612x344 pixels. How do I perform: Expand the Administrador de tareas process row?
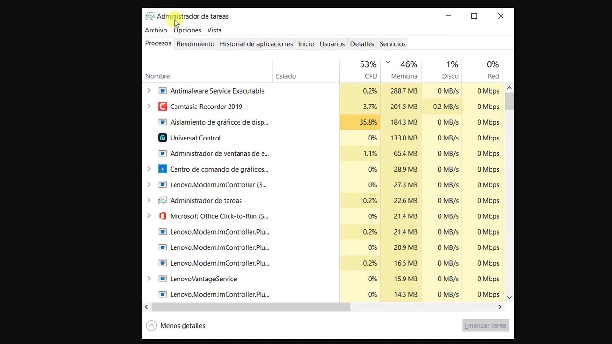[x=149, y=201]
